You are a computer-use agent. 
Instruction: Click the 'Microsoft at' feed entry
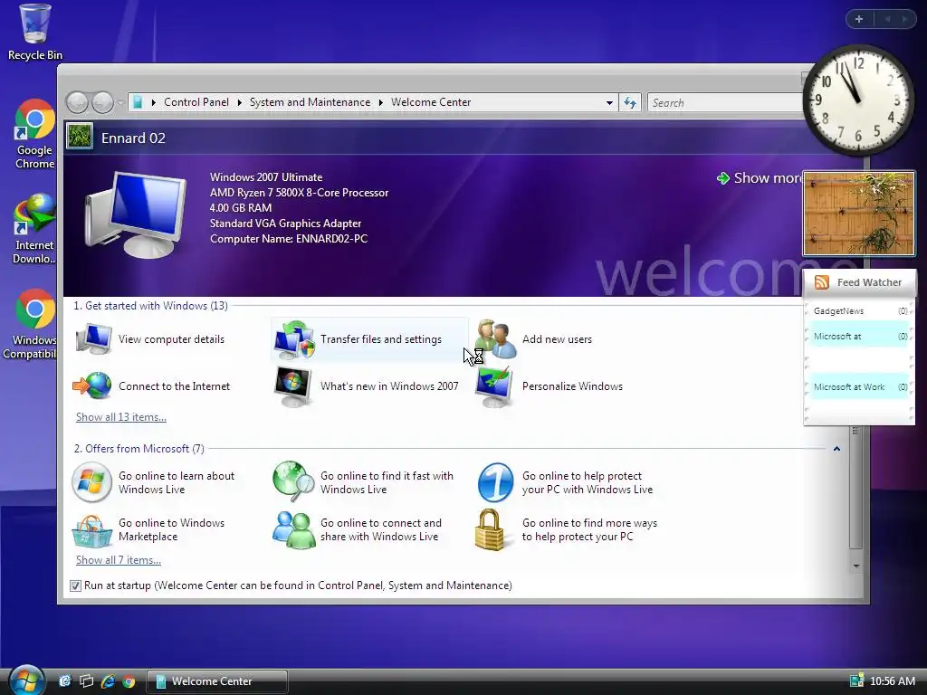point(860,337)
